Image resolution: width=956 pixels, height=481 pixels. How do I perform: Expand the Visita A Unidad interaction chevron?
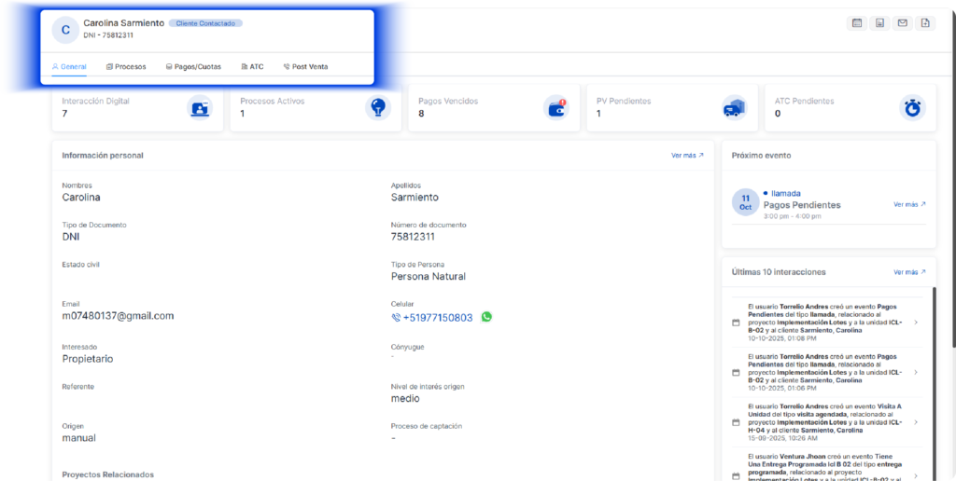pyautogui.click(x=915, y=421)
